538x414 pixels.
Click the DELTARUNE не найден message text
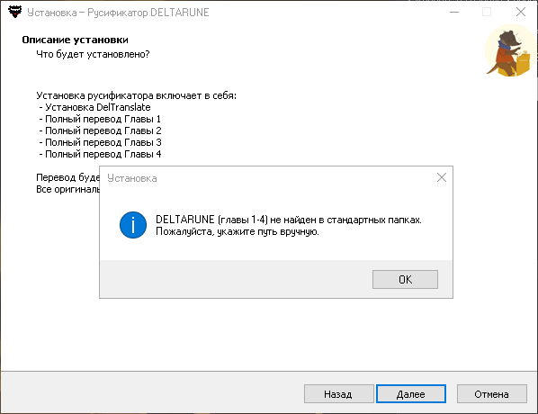(x=289, y=225)
